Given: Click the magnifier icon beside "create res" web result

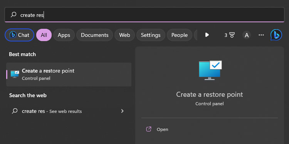Looking at the screenshot, I should click(x=15, y=111).
